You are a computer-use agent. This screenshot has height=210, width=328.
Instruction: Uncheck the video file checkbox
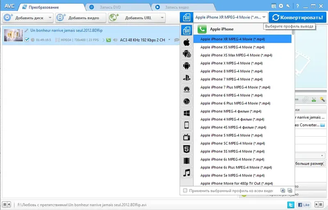click(27, 40)
